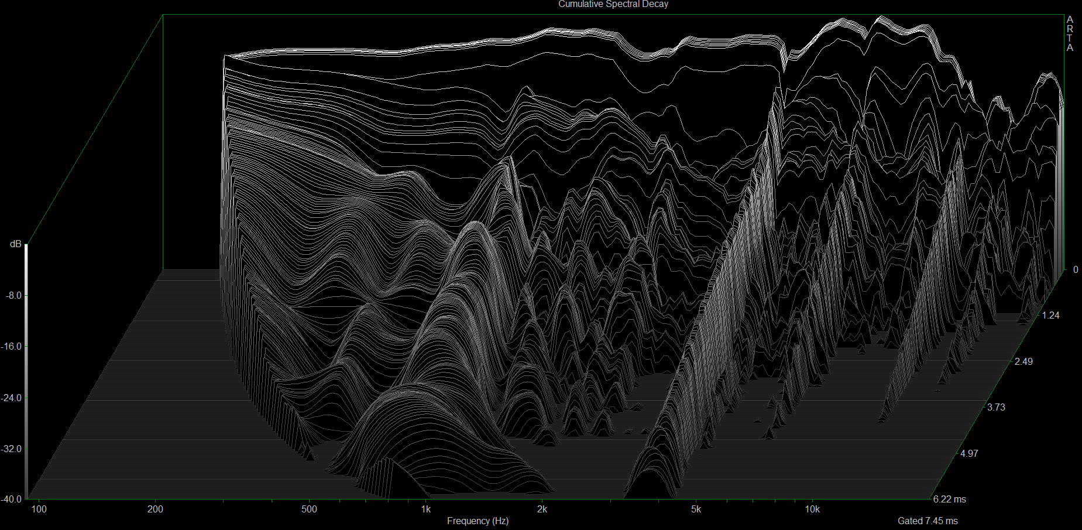Click the 3.73 time axis value
The height and width of the screenshot is (530, 1082).
pos(996,407)
